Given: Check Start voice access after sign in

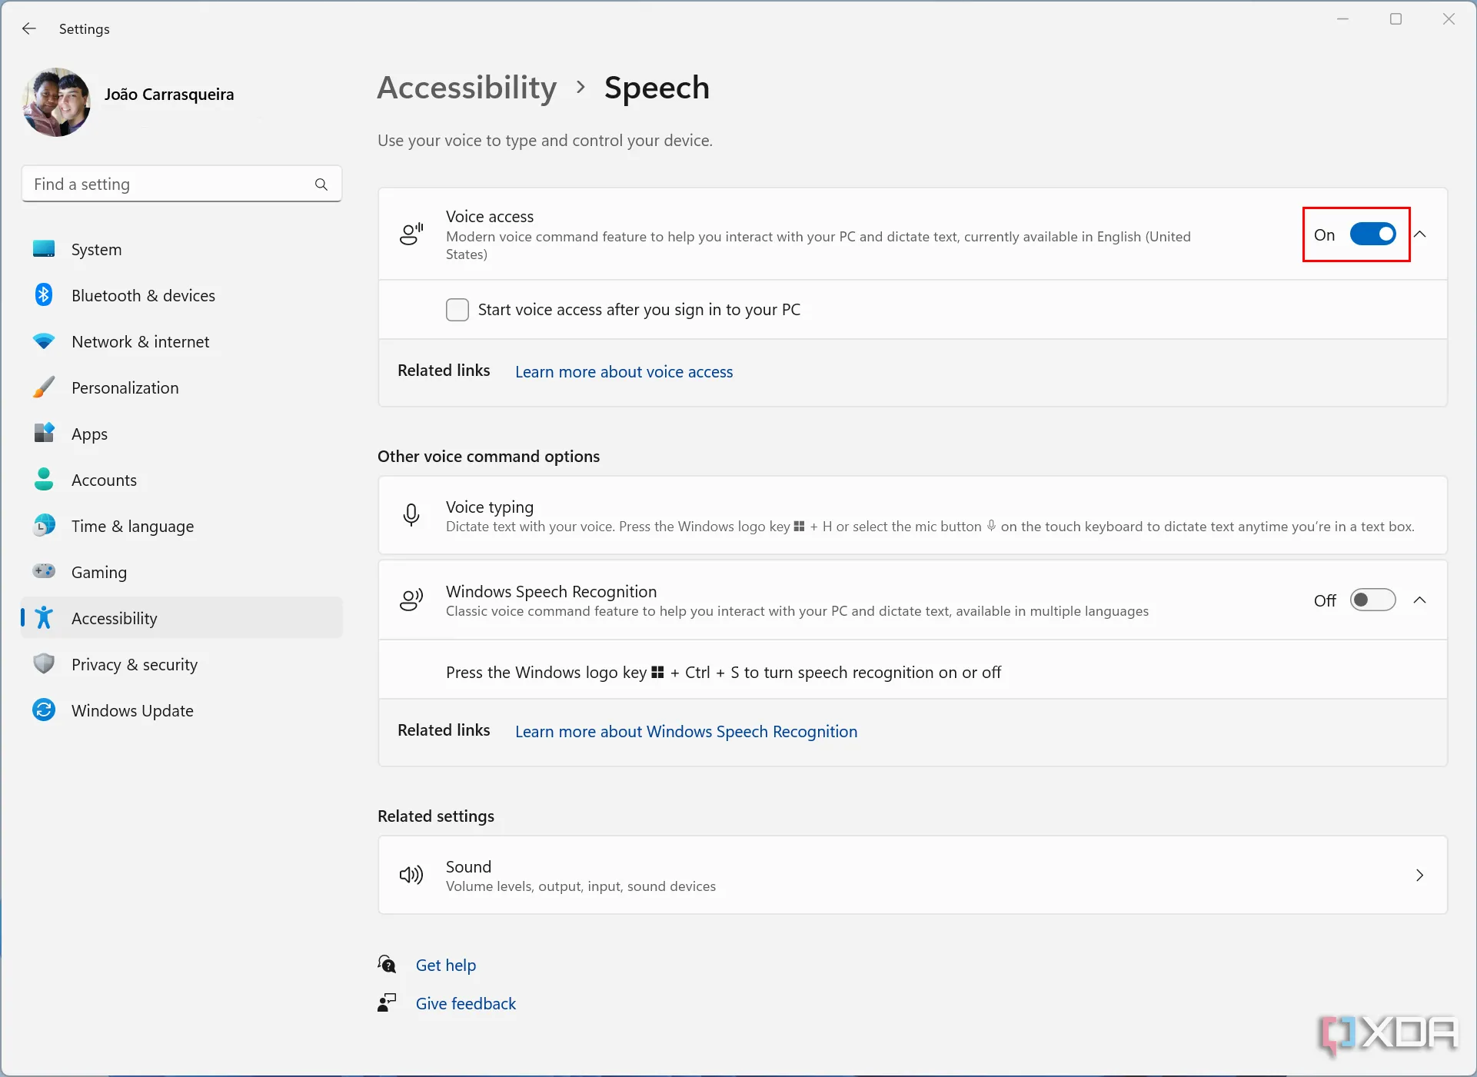Looking at the screenshot, I should pos(457,310).
